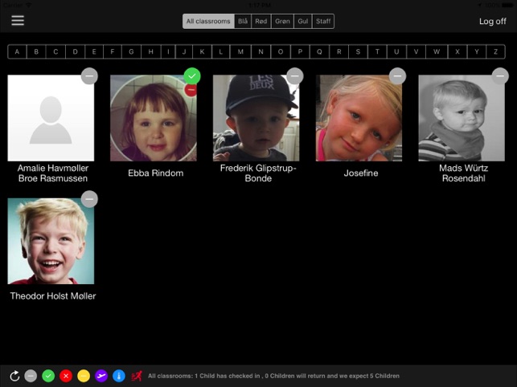The image size is (517, 387).
Task: Filter names by letter T
Action: pyautogui.click(x=377, y=51)
